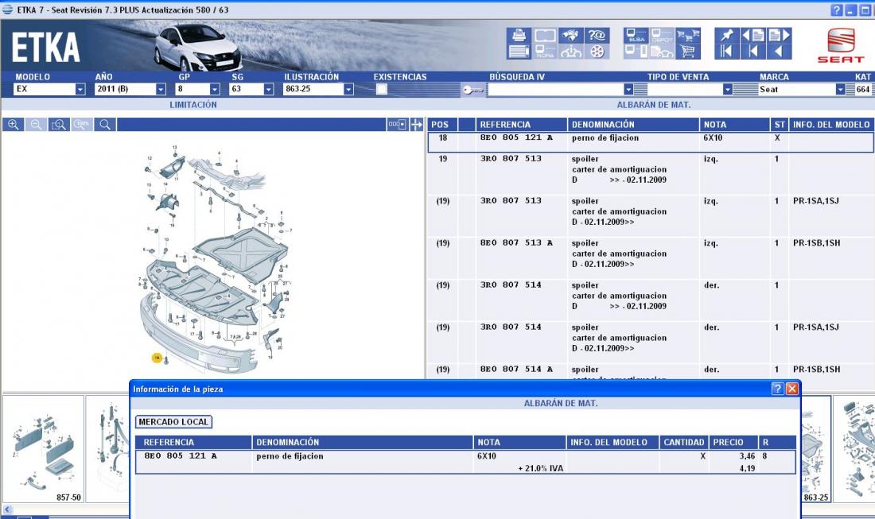Open the SG dropdown arrow
Image resolution: width=875 pixels, height=519 pixels.
(269, 89)
